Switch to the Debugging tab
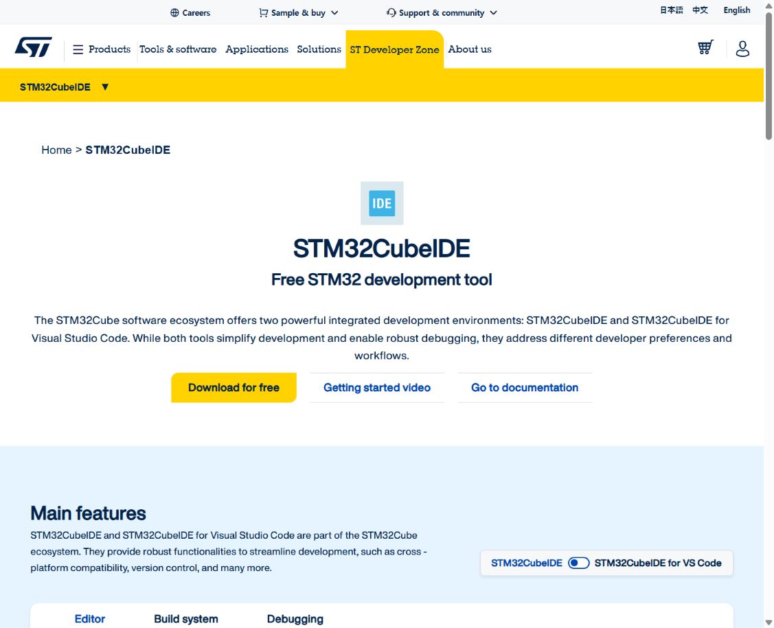The height and width of the screenshot is (628, 774). pyautogui.click(x=295, y=618)
